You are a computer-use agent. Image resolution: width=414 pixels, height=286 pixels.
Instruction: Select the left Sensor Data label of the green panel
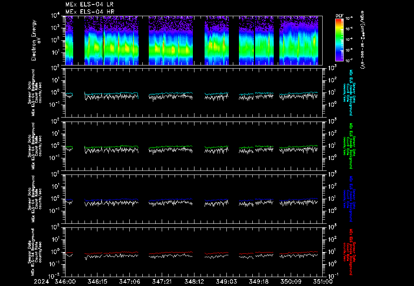(35, 146)
